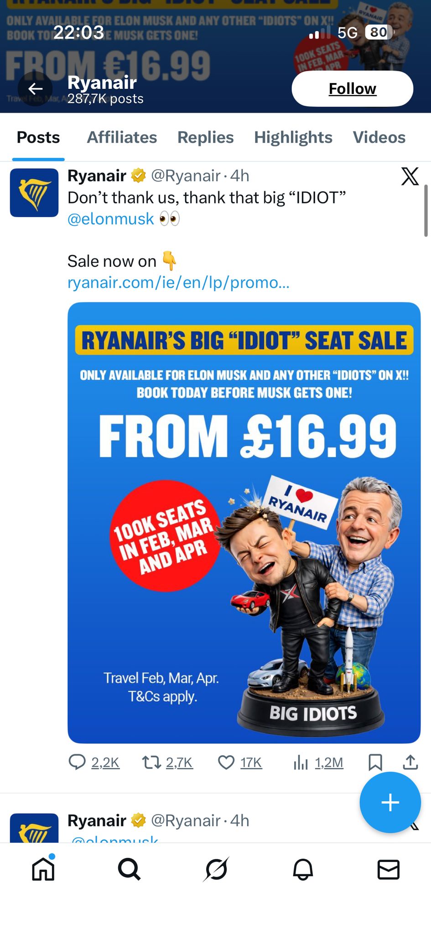
Task: Open the Grok slash icon
Action: click(x=216, y=869)
